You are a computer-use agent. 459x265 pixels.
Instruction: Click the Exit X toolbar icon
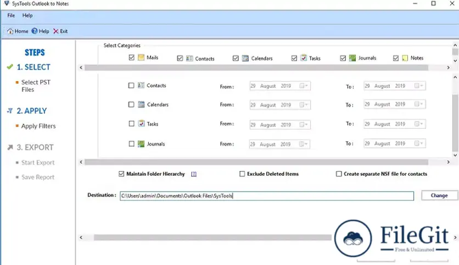click(x=55, y=31)
